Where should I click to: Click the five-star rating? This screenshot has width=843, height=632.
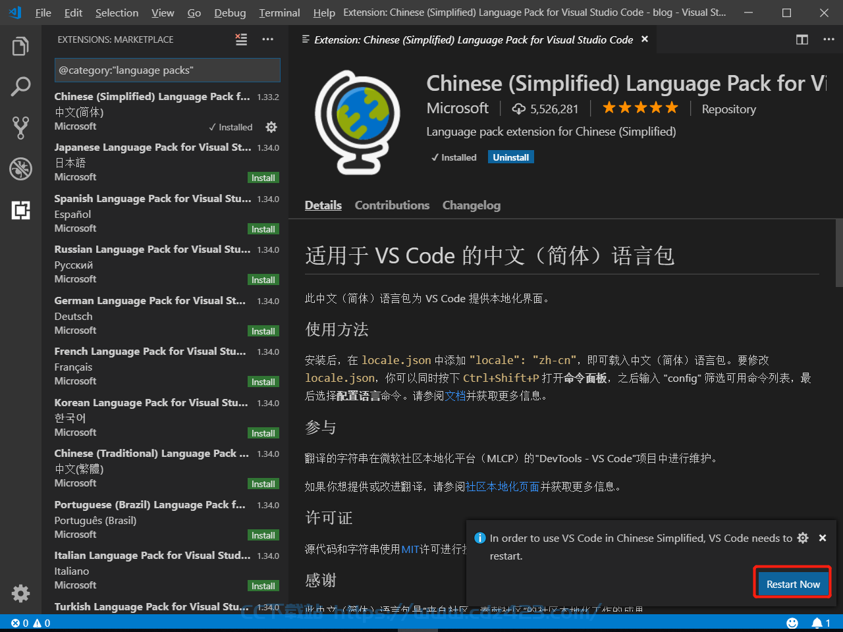coord(639,107)
